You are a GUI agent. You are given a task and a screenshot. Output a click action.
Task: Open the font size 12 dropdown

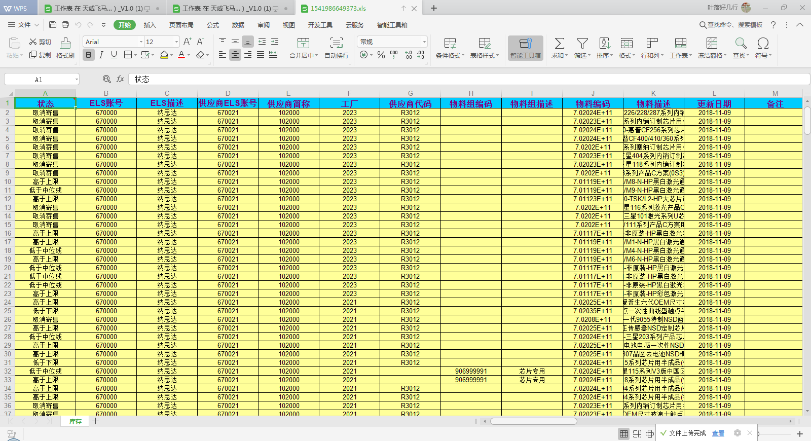[176, 42]
